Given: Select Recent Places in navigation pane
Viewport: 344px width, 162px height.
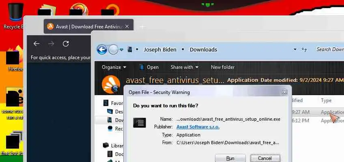Looking at the screenshot, I should tap(115, 128).
